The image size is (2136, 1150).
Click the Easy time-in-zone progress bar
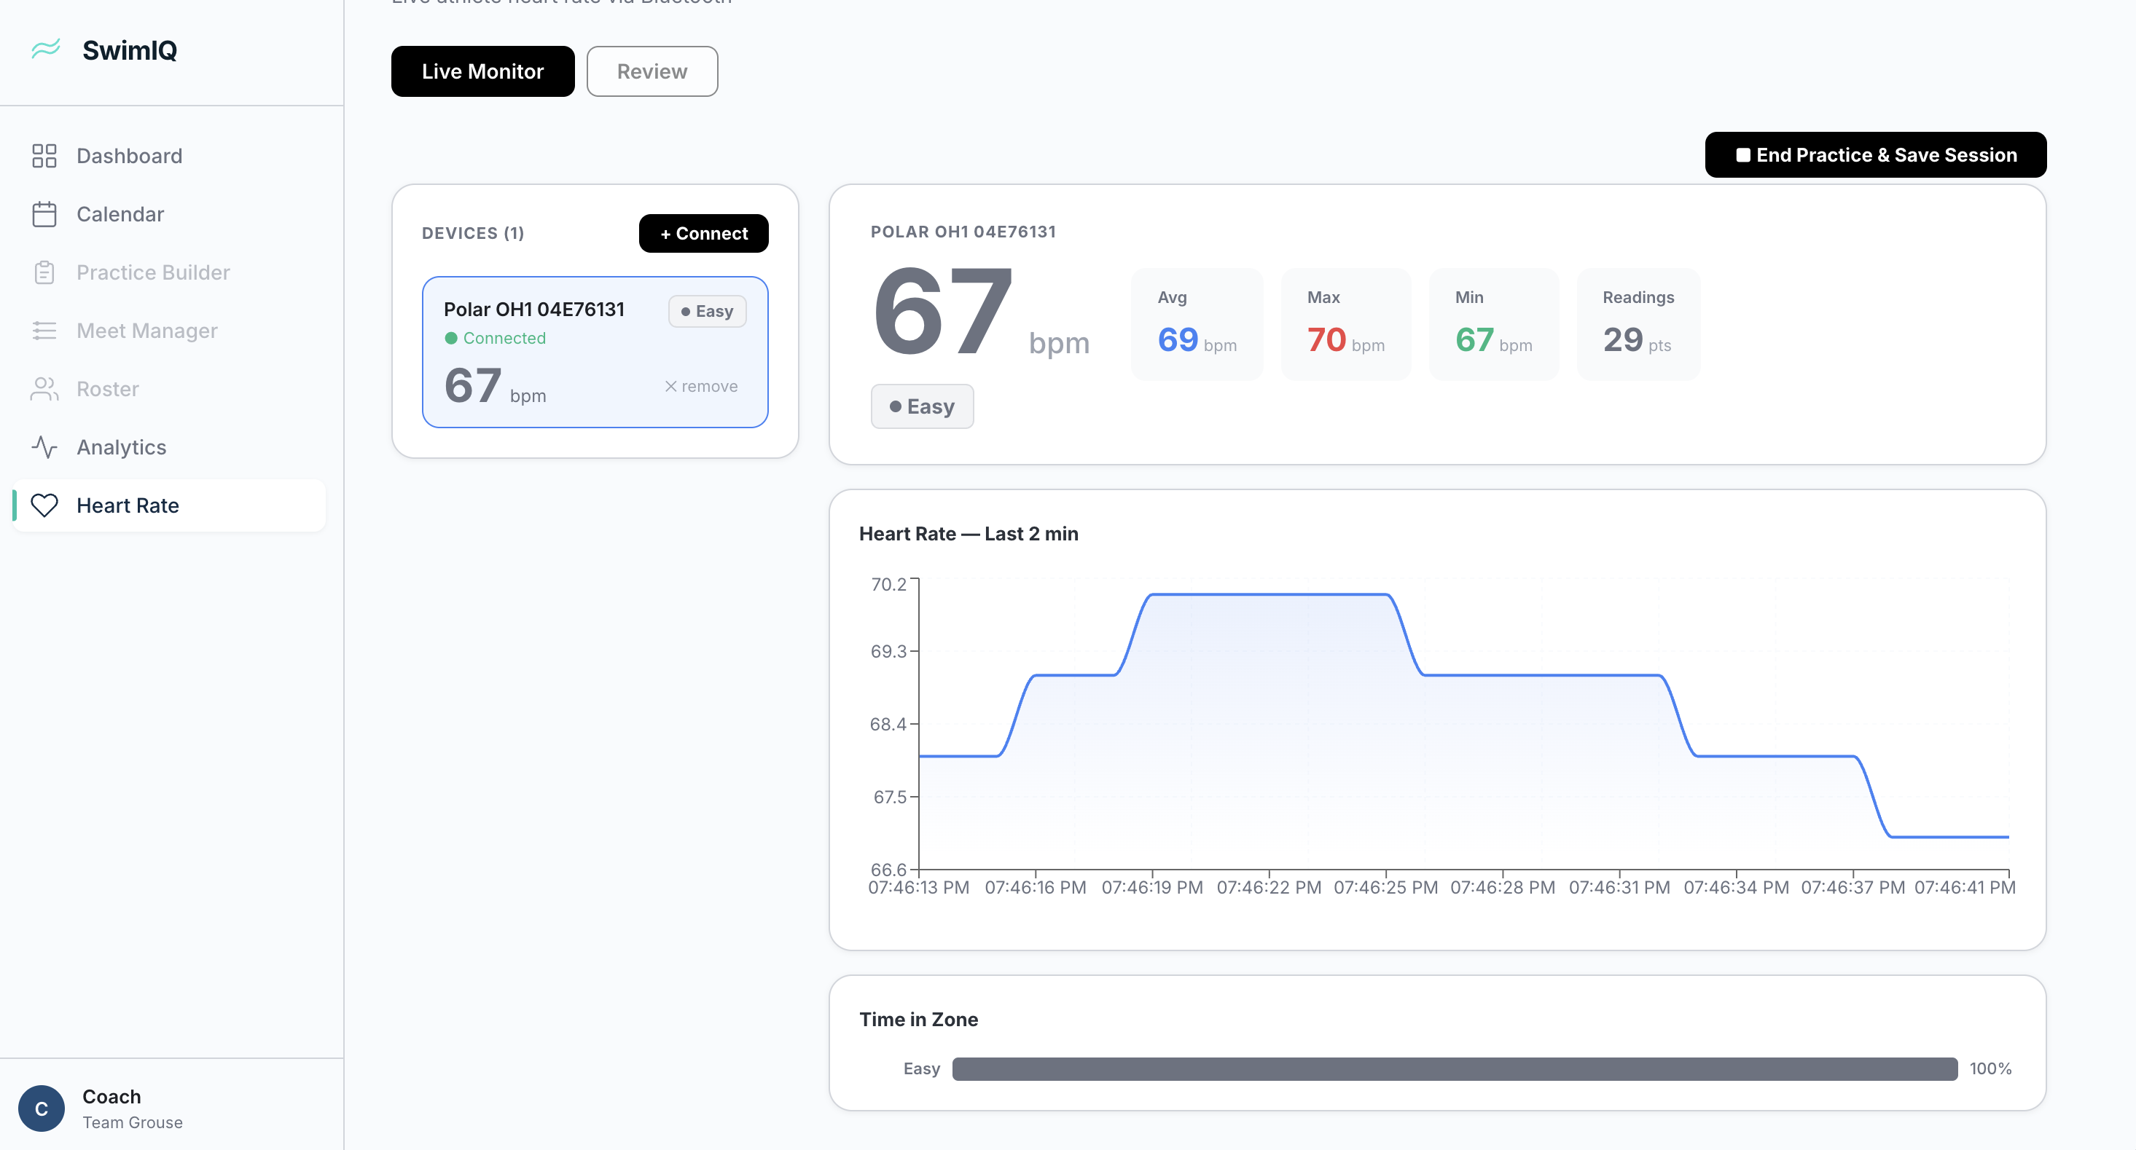[1455, 1069]
